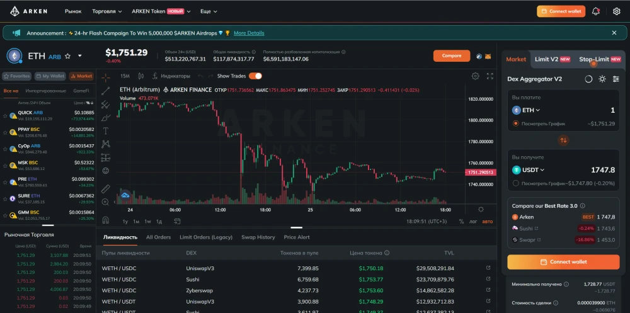The height and width of the screenshot is (313, 630).
Task: Filter tokens by My Wallet
Action: tap(50, 76)
